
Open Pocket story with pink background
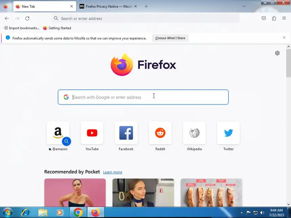pos(75,193)
